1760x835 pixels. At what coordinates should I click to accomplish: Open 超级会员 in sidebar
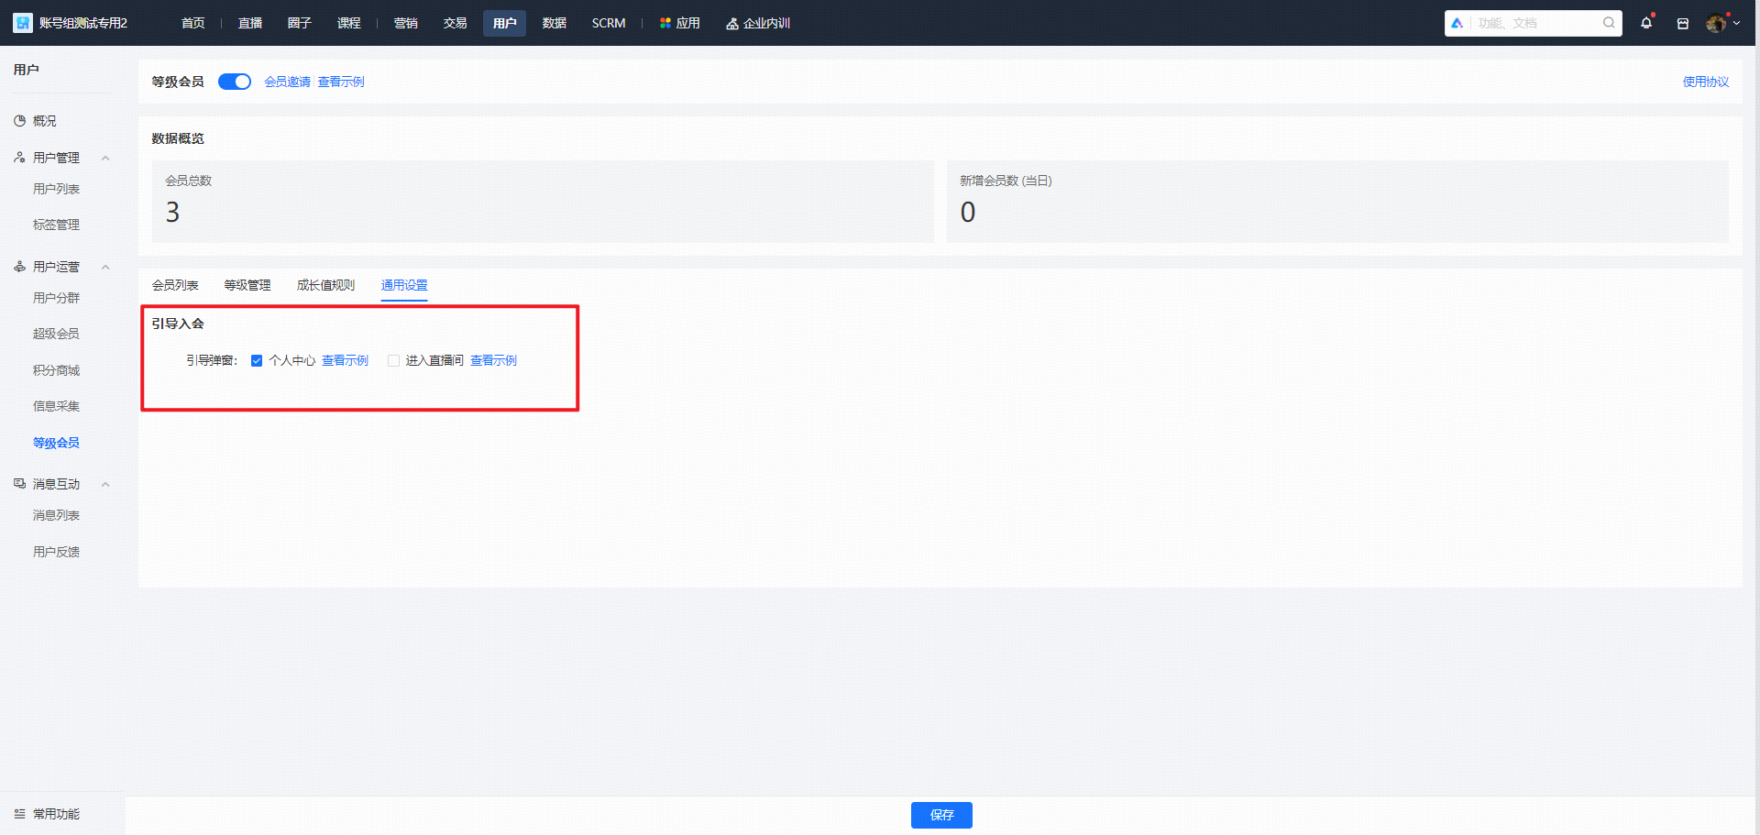coord(56,334)
